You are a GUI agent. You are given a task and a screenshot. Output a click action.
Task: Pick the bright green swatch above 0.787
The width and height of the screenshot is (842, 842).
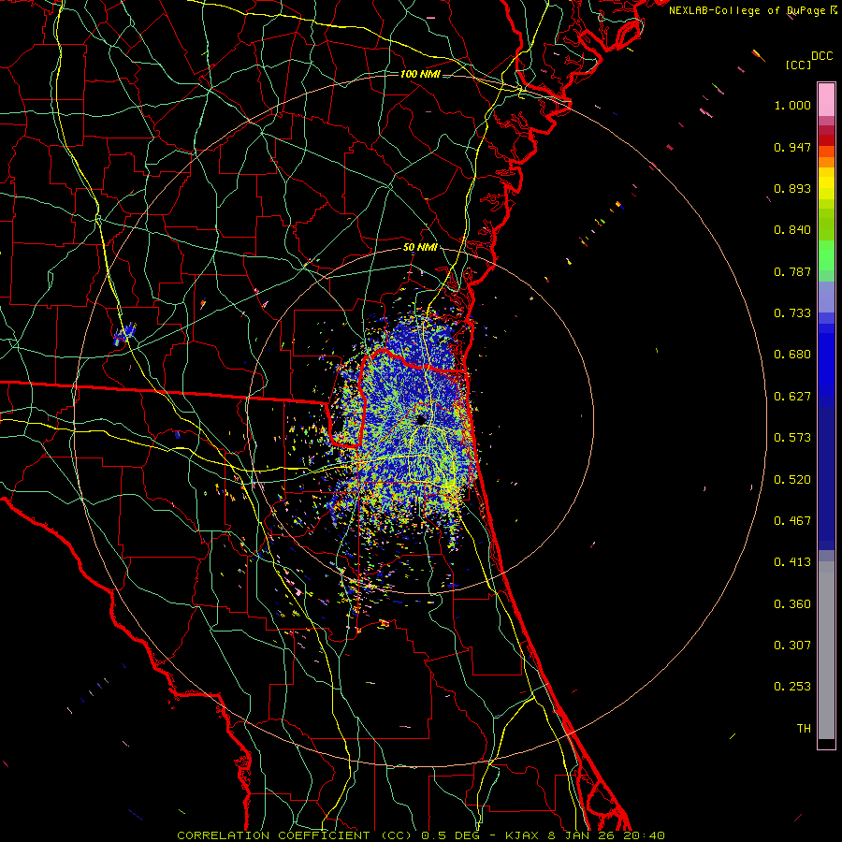pos(826,255)
